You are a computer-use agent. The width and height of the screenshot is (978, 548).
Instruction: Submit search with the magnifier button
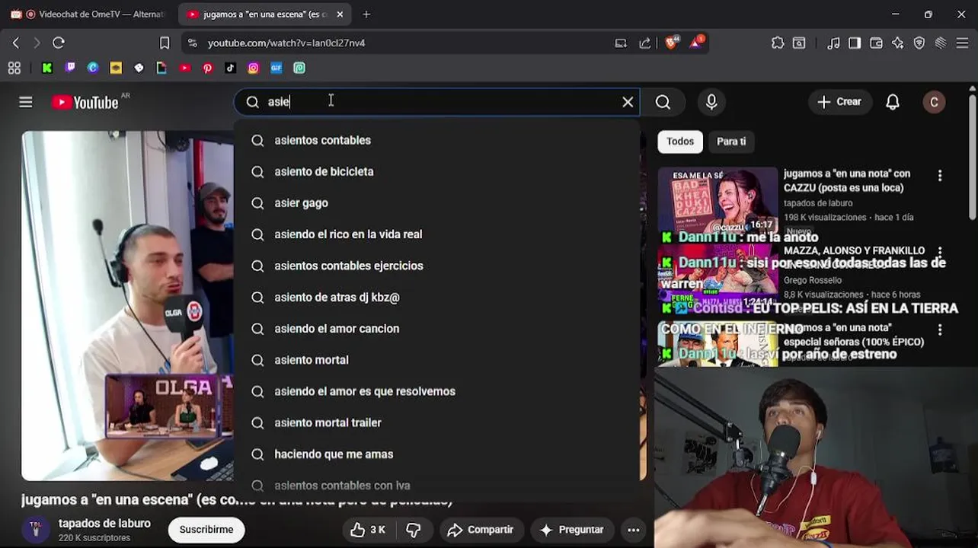(x=663, y=102)
